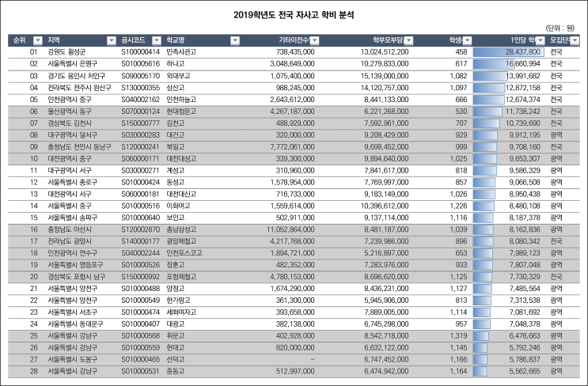The height and width of the screenshot is (386, 588).
Task: Select school name cell 계성고
Action: [x=176, y=171]
